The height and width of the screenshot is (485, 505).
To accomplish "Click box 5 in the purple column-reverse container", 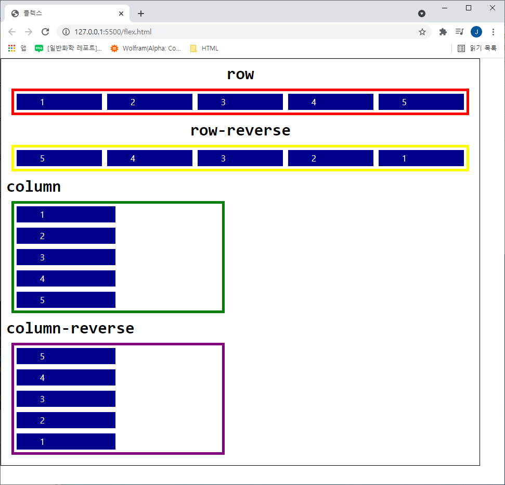I will [66, 356].
